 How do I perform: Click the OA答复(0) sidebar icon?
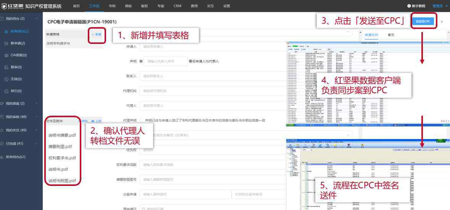pyautogui.click(x=6, y=55)
